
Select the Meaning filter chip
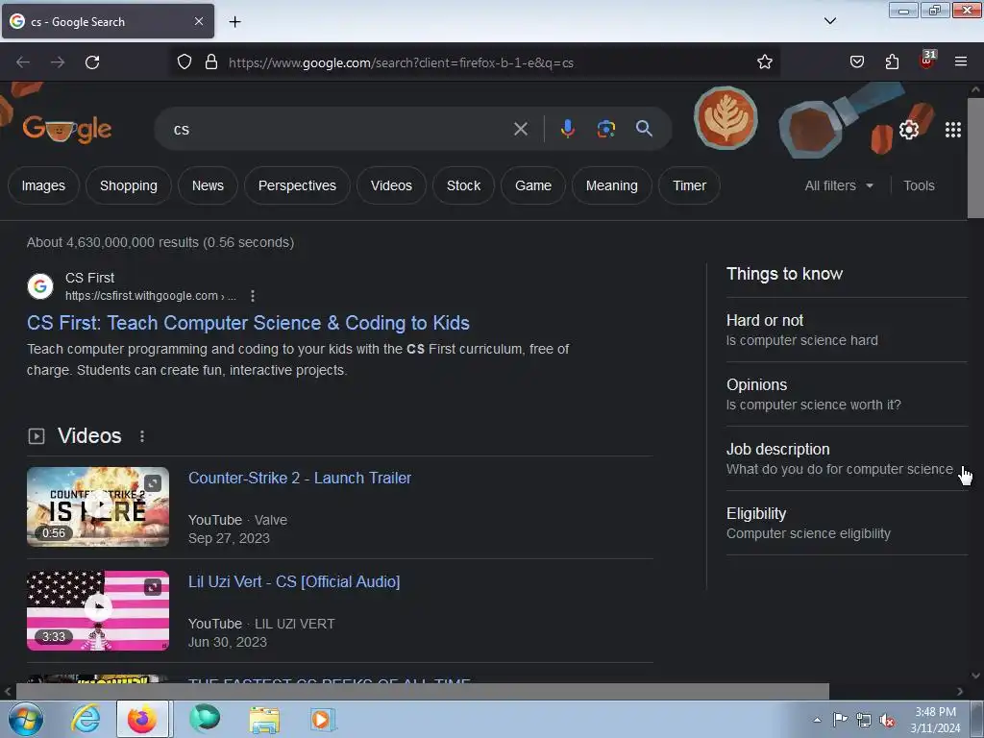pyautogui.click(x=612, y=185)
